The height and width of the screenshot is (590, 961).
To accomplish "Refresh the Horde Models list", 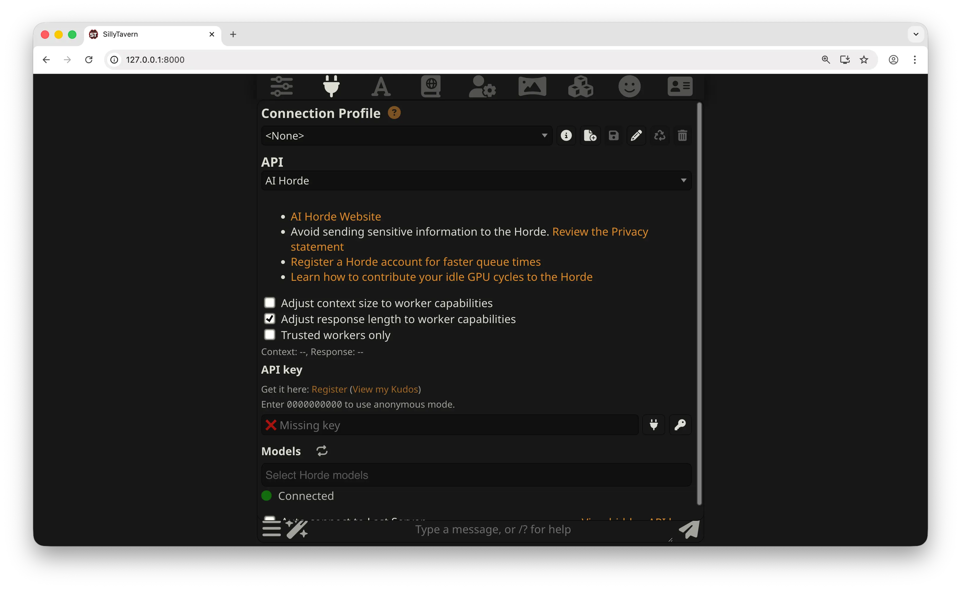I will pos(322,451).
